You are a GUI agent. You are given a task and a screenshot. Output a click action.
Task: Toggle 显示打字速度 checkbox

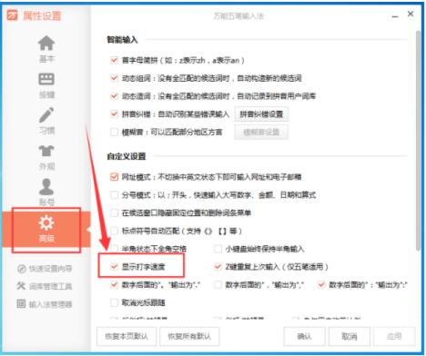pyautogui.click(x=114, y=267)
